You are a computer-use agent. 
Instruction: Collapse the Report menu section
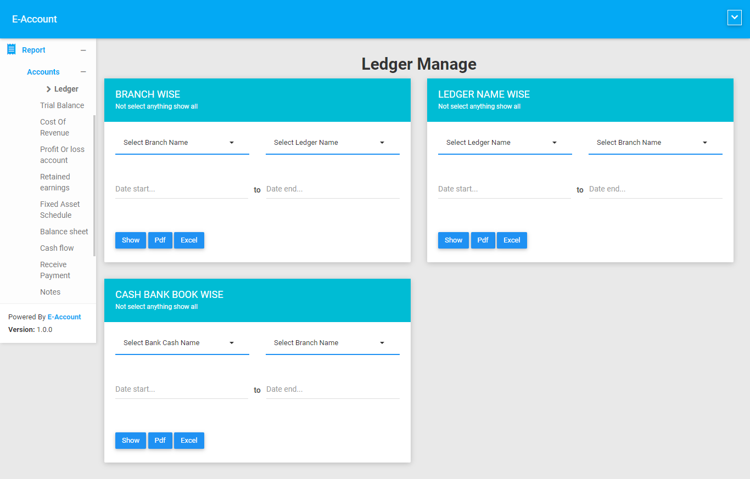(83, 50)
